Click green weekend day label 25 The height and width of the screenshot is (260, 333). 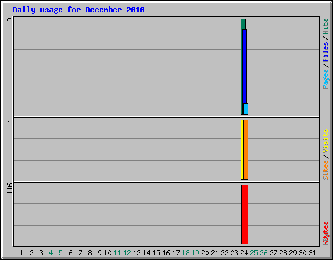[x=254, y=253]
